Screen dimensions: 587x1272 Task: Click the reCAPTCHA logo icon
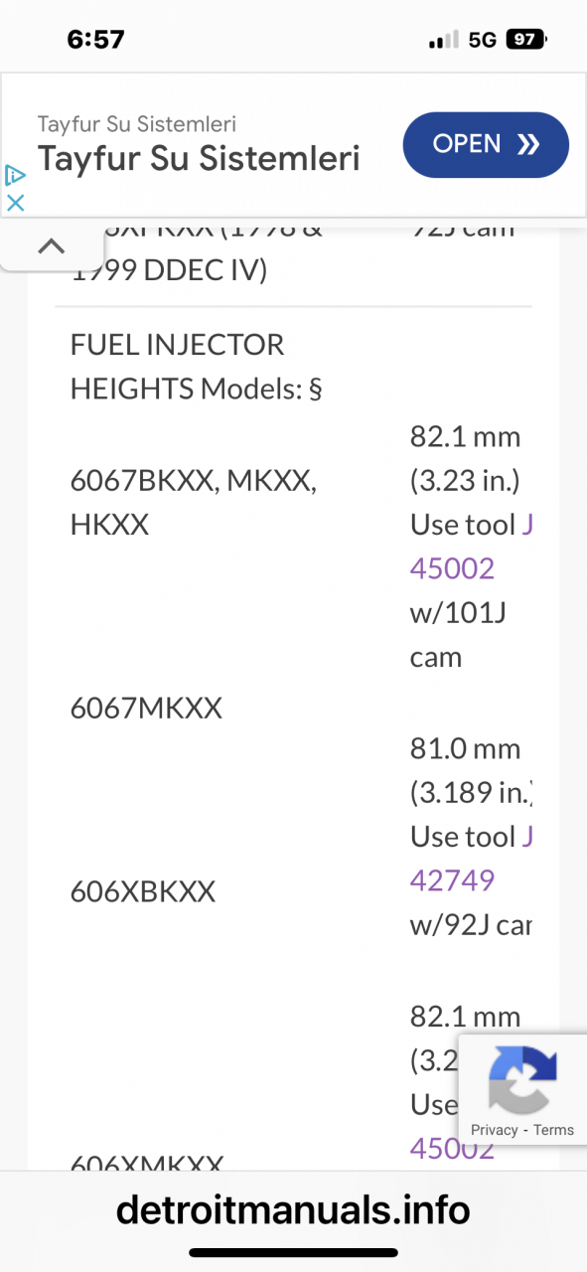coord(521,1079)
